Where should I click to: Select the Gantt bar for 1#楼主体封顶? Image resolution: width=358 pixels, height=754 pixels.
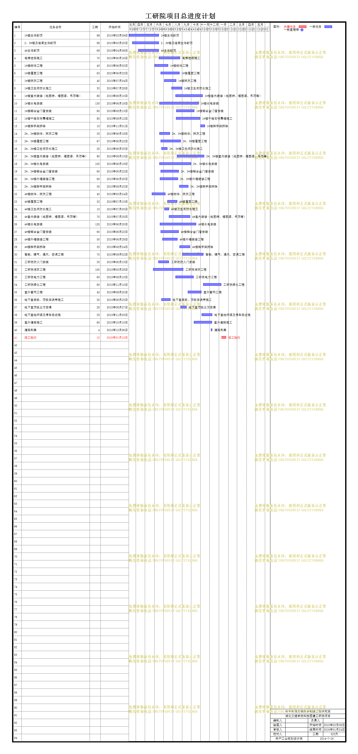[144, 35]
